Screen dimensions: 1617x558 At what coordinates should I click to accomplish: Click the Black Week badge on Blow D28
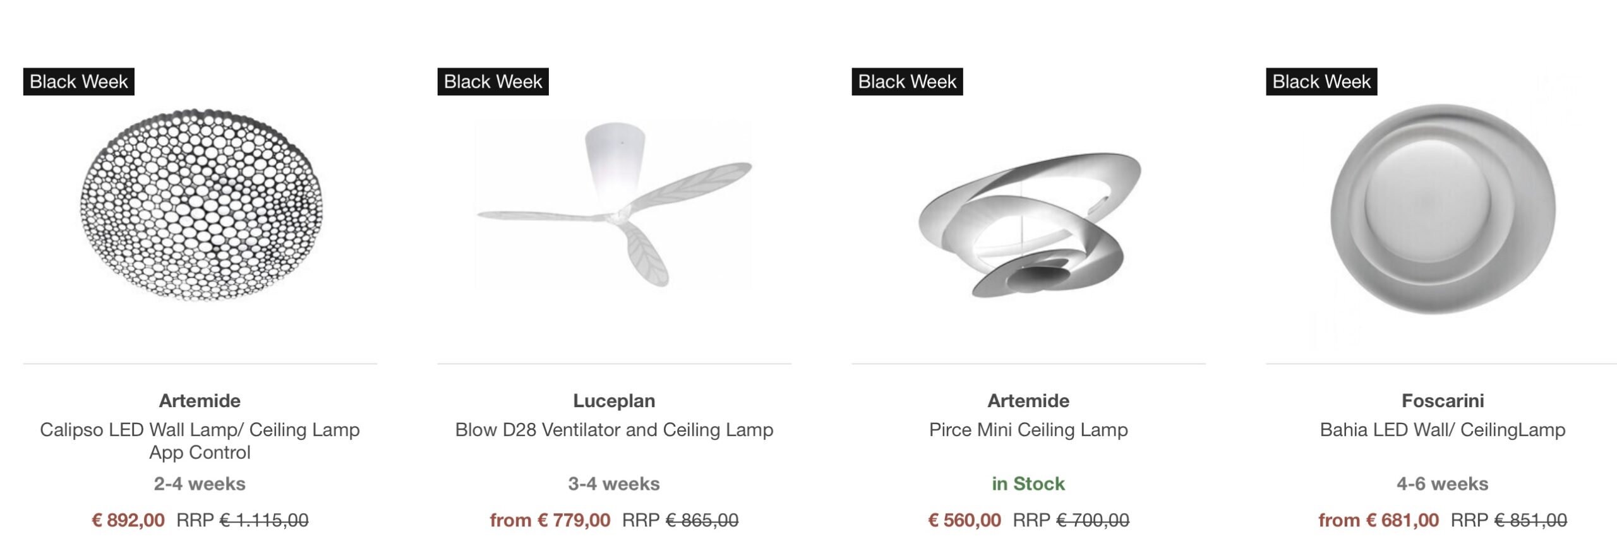click(493, 81)
